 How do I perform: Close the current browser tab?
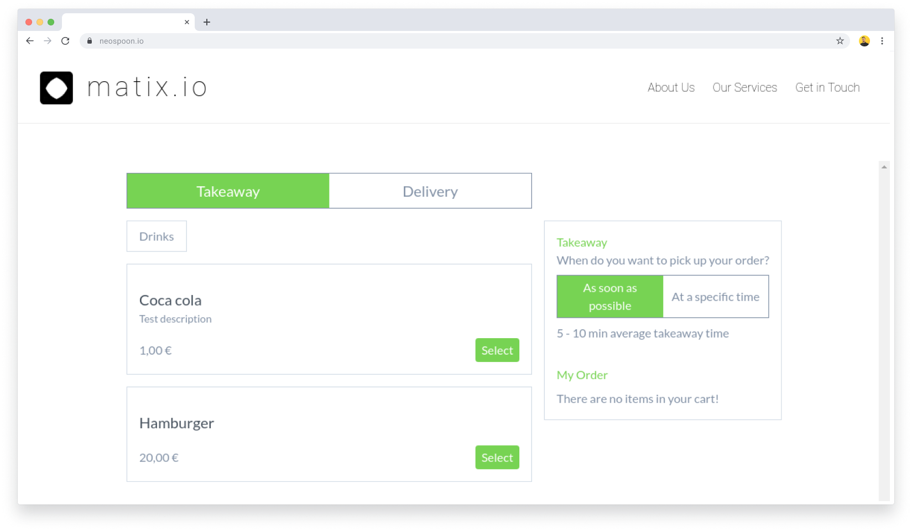pos(187,22)
